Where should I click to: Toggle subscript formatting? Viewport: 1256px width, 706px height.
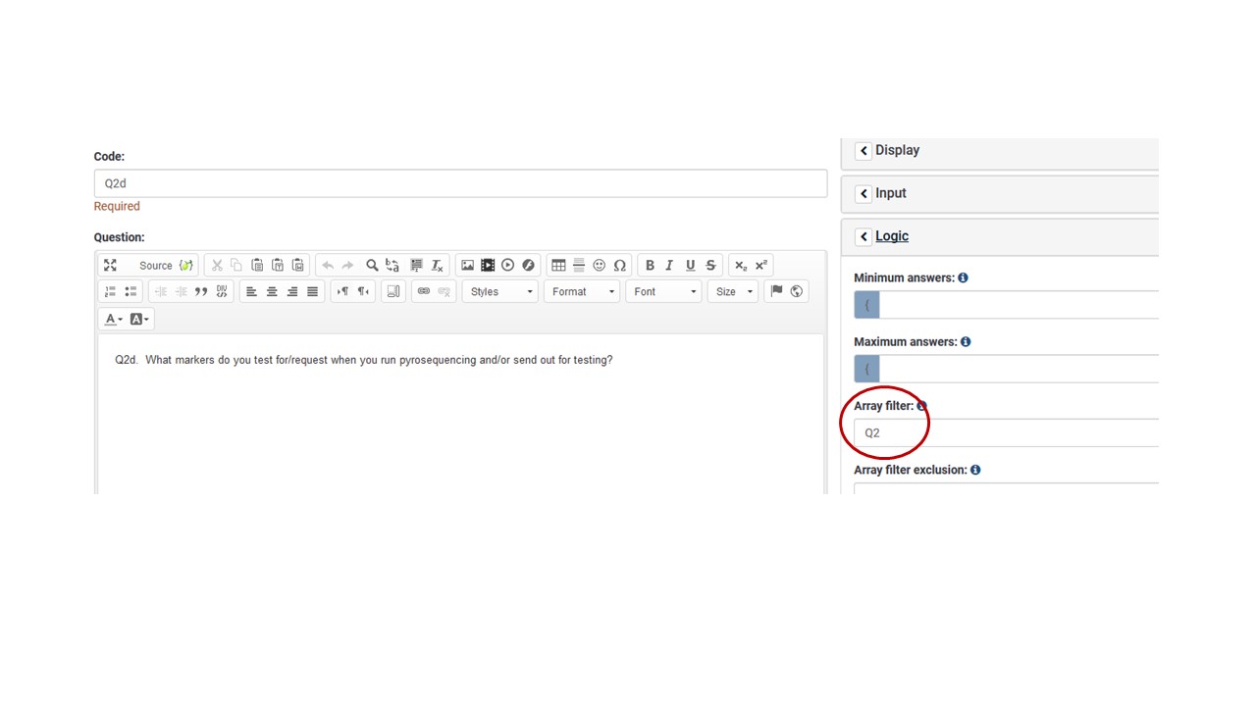(741, 266)
